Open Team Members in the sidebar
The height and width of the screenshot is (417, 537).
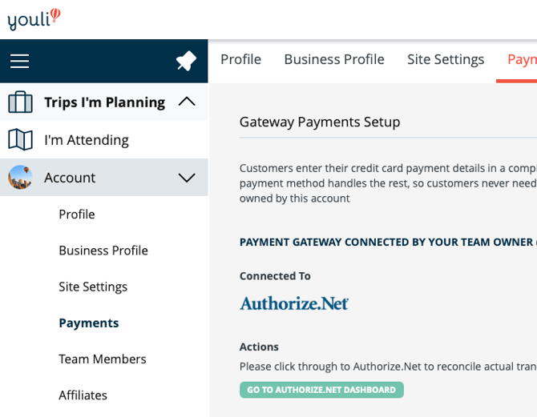103,359
